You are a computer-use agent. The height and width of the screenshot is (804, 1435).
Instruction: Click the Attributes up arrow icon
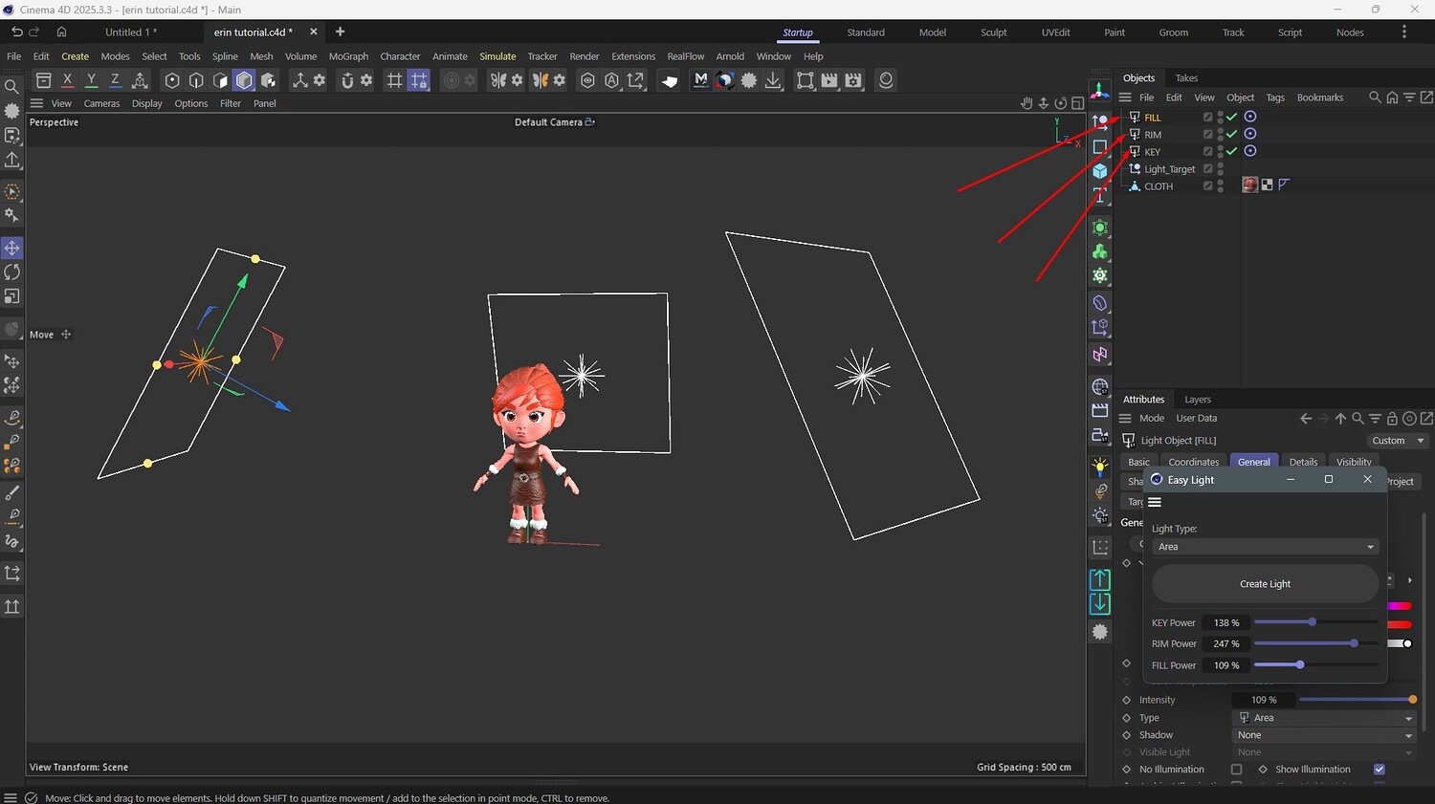(1340, 419)
